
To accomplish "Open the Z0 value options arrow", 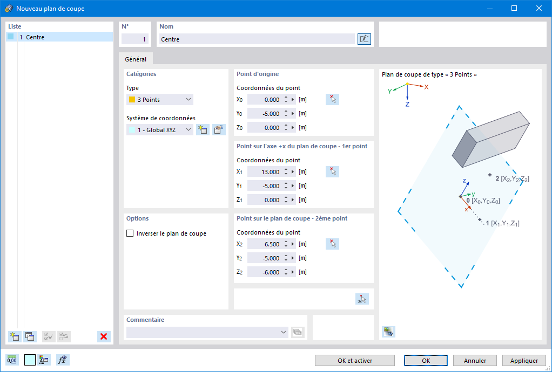I will click(x=293, y=128).
